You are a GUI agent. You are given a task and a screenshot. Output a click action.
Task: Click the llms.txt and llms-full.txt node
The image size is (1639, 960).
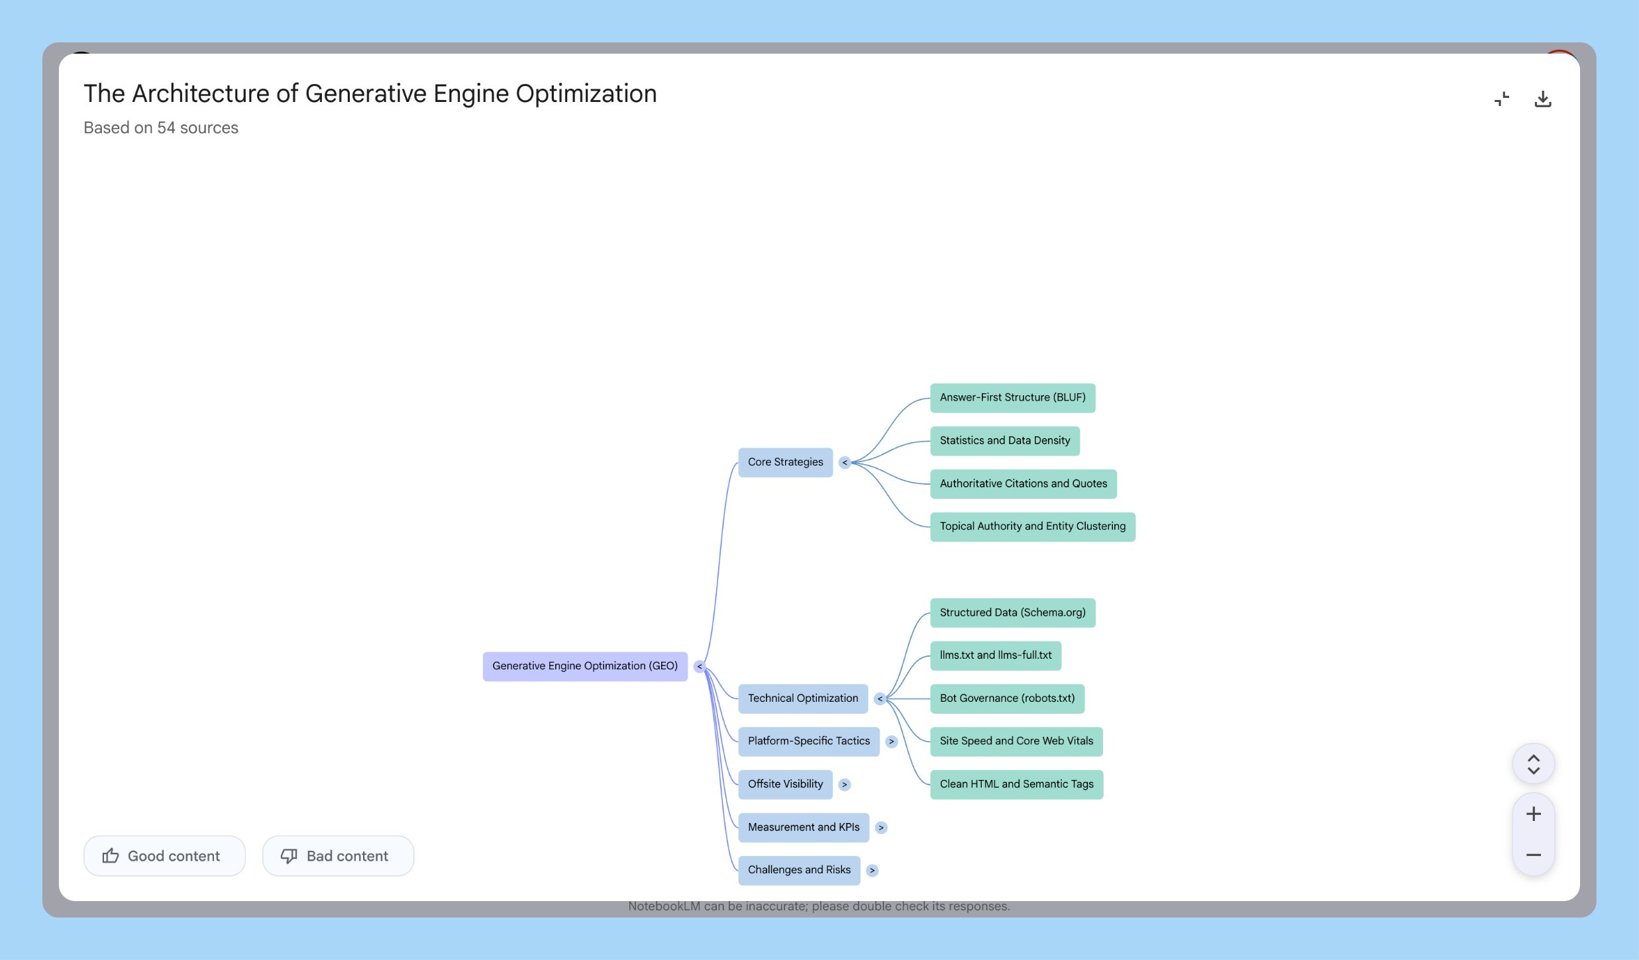point(995,655)
